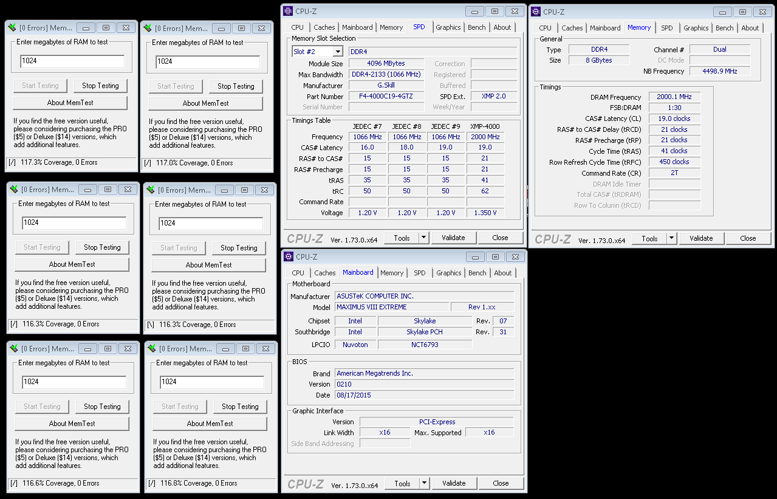
Task: Click the DRAM Frequency value 2000.1 MHz
Action: coord(674,97)
